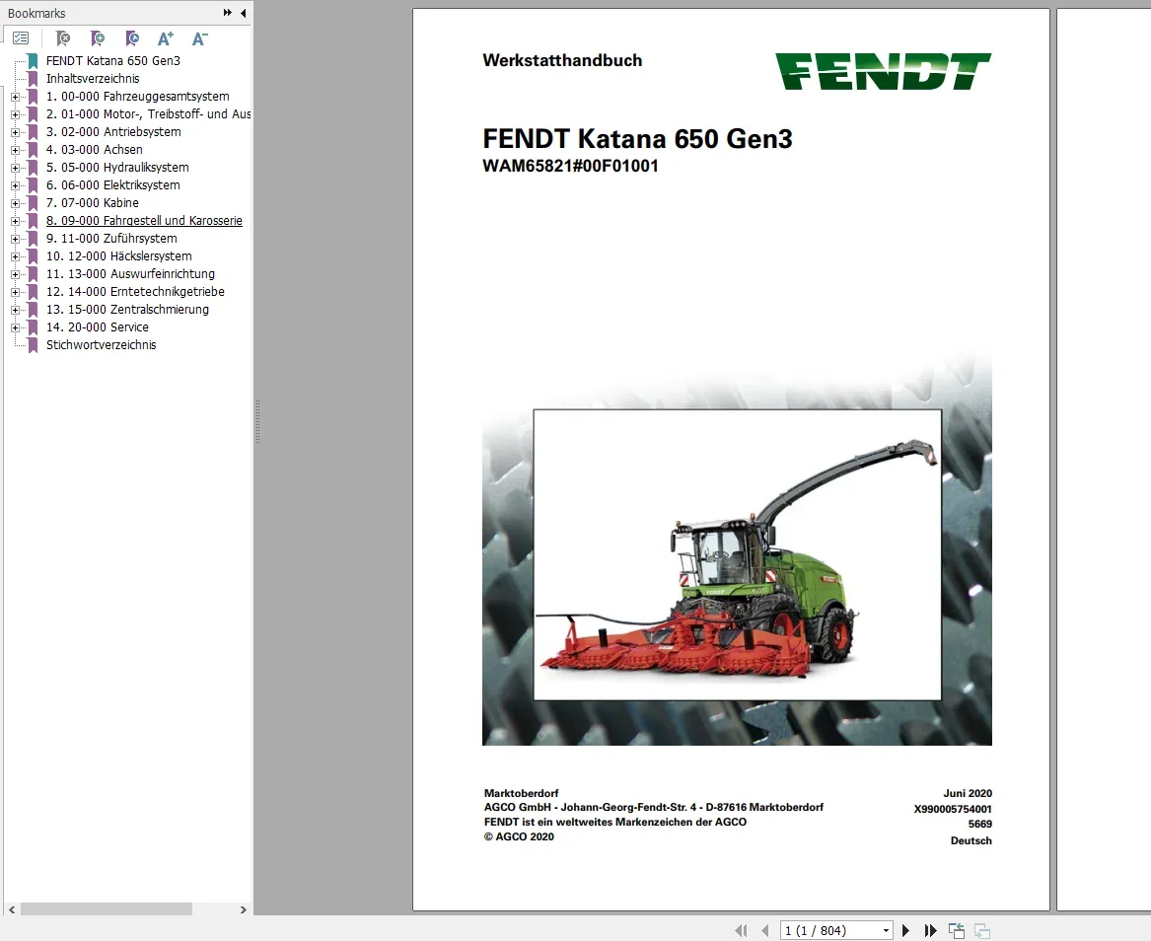Screen dimensions: 1151x941
Task: Select bookmark 13. 15-000 Zentralschmierung
Action: [128, 309]
